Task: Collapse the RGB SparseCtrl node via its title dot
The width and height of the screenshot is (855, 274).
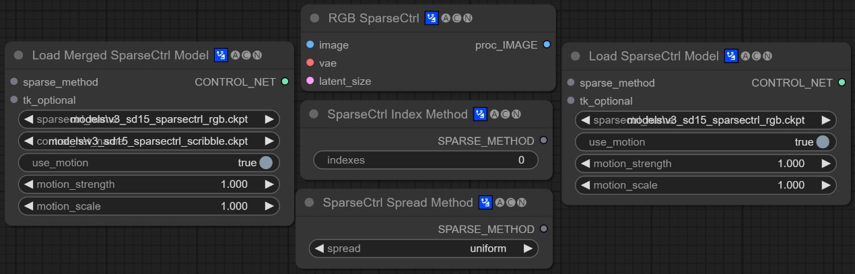Action: (x=314, y=18)
